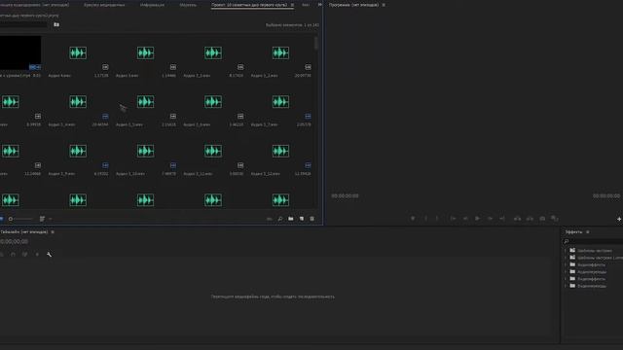Image resolution: width=623 pixels, height=350 pixels.
Task: Click the timeline playhead timecode 00;00;00;00
Action: 15,241
